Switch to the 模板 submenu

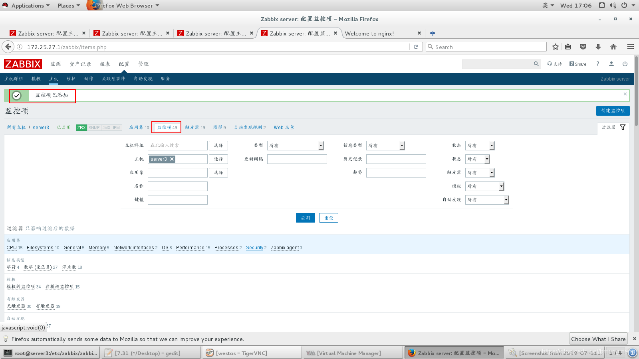(36, 79)
